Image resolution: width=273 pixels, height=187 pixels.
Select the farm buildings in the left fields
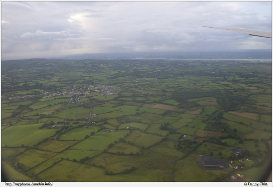[53, 126]
